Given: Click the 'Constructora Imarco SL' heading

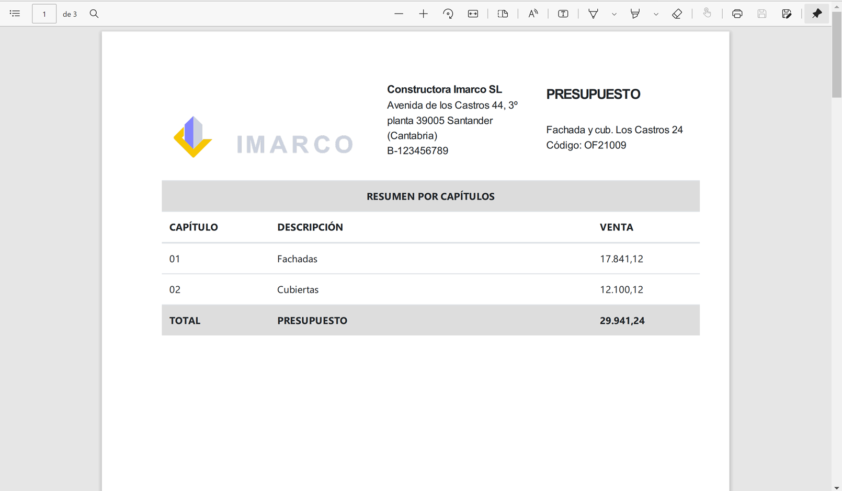Looking at the screenshot, I should pyautogui.click(x=445, y=89).
